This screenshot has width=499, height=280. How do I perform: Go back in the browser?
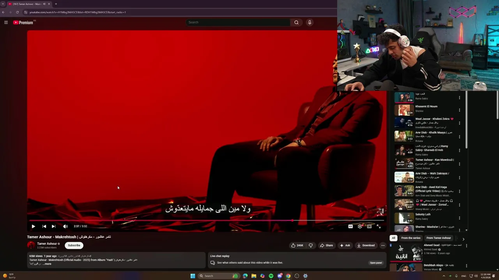coord(3,12)
